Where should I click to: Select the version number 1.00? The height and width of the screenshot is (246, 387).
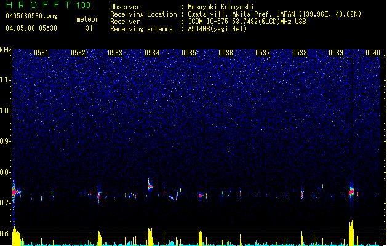click(x=84, y=6)
